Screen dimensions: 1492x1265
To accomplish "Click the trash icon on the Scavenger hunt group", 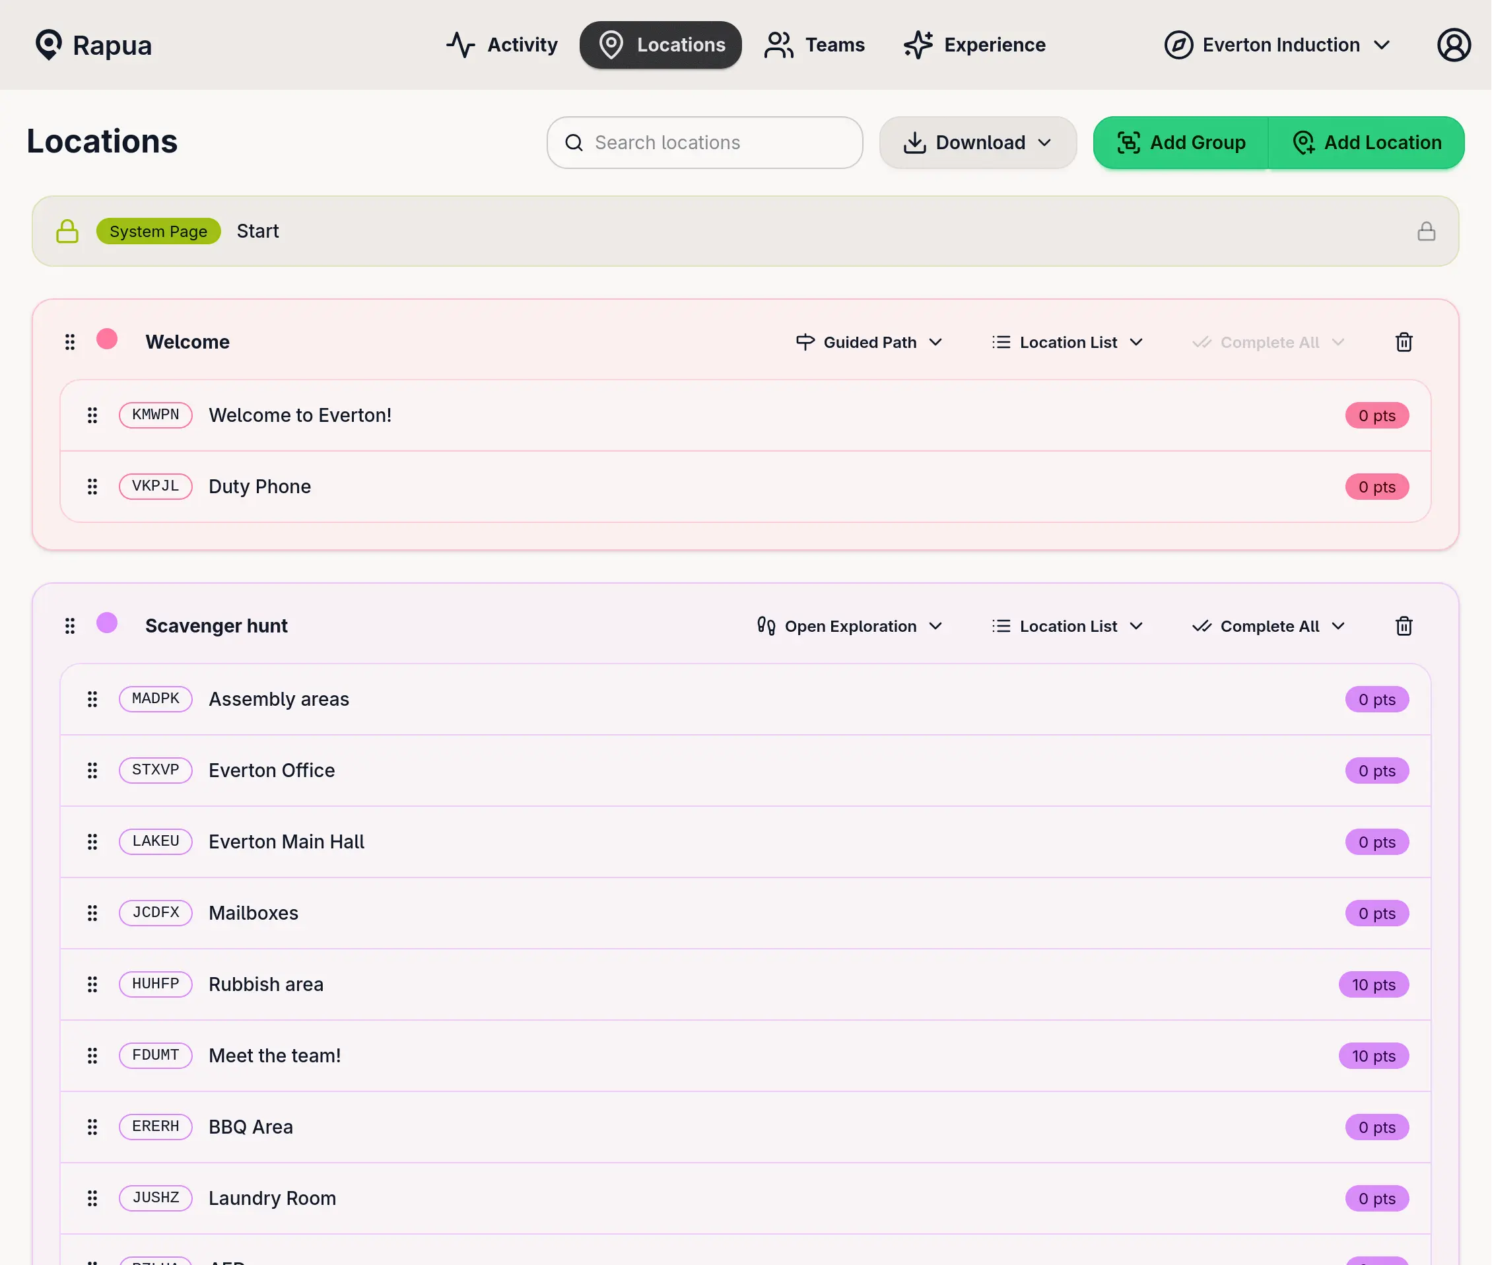I will 1403,626.
